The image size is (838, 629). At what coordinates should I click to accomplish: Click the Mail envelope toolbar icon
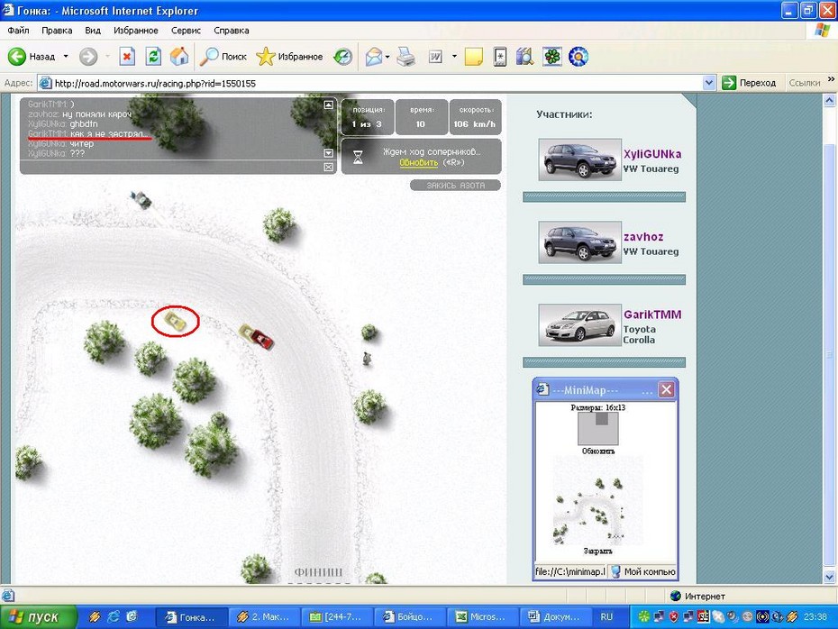(x=374, y=56)
